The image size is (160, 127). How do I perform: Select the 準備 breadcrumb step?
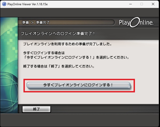[25, 23]
